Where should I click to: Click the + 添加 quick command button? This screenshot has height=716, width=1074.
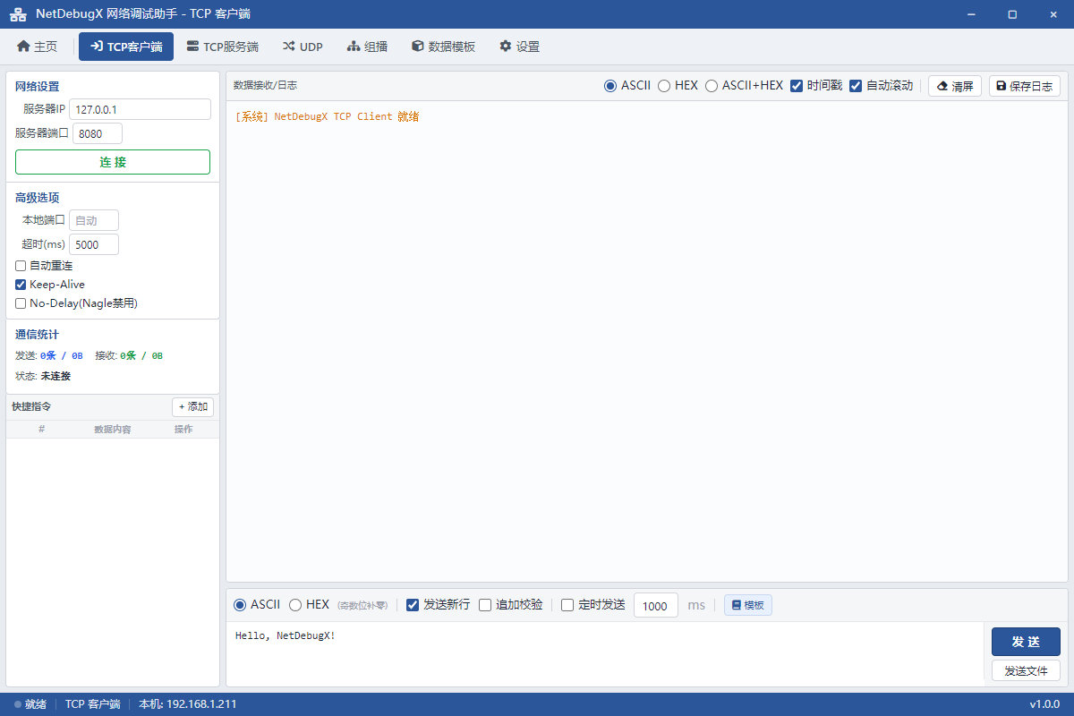[x=192, y=407]
